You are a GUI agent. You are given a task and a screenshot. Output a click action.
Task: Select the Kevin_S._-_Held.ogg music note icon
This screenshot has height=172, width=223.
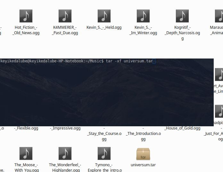104,16
